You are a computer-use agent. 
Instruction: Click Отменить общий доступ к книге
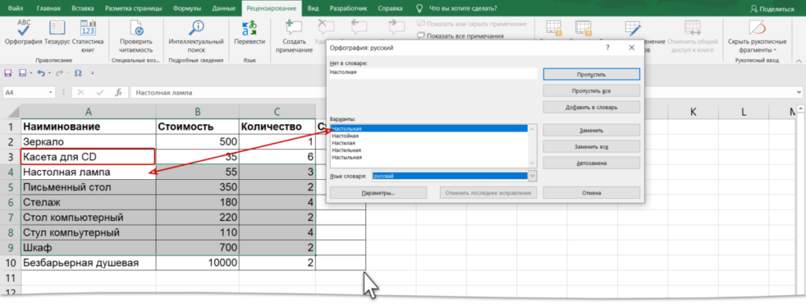[x=693, y=37]
